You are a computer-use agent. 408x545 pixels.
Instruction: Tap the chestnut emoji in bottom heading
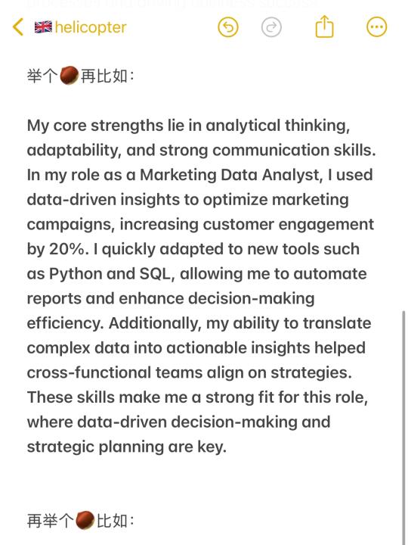85,520
